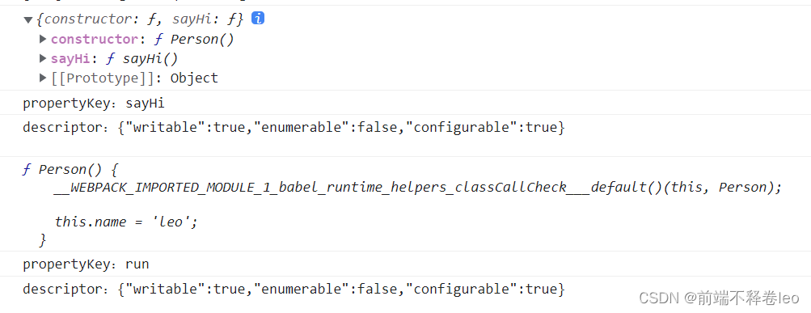
Task: Click the blue info icon beside object summary
Action: 258,19
